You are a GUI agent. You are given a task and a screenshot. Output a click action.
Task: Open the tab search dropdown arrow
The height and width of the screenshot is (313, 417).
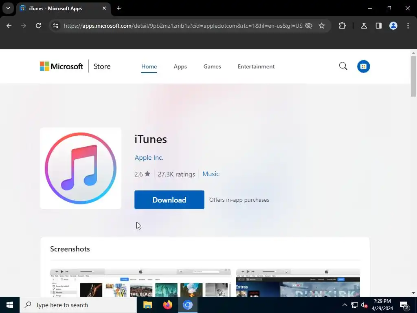coord(8,8)
